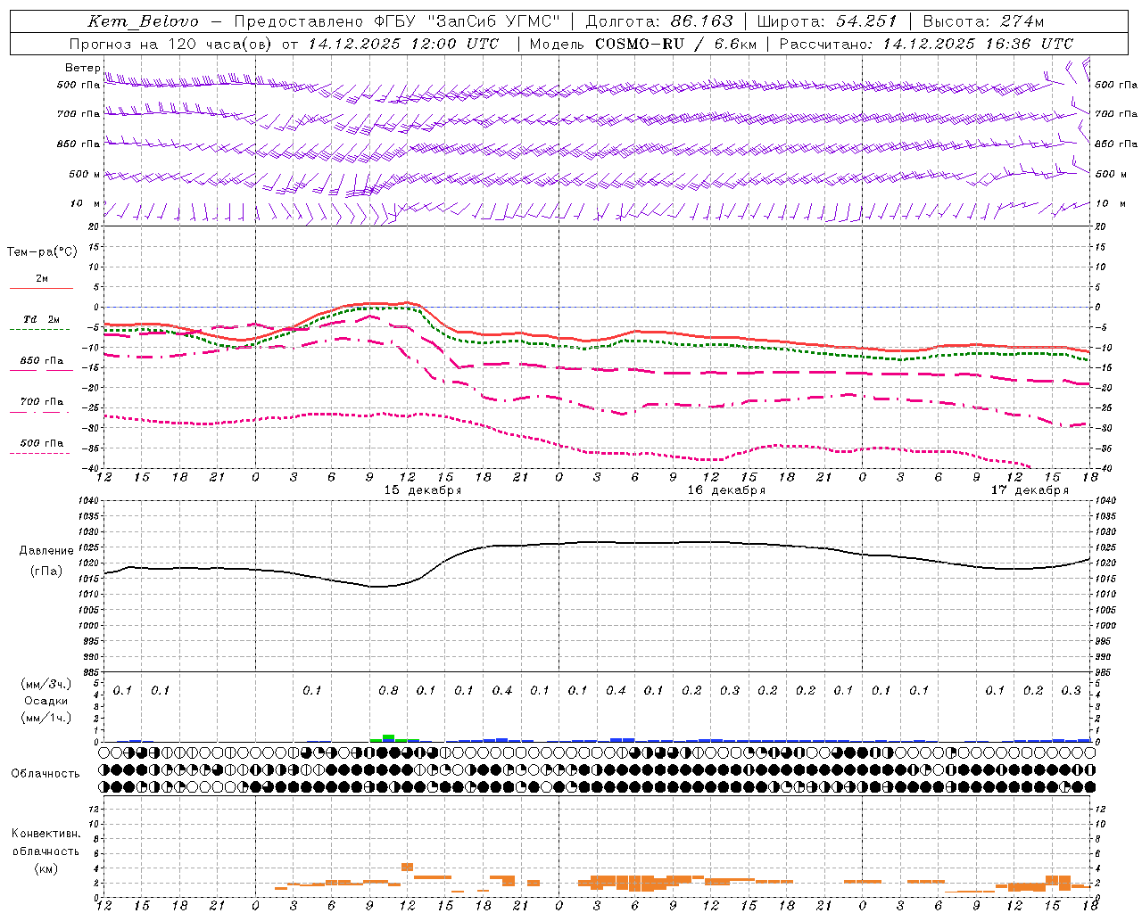Click the (мм/3ч.) precipitation unit label
This screenshot has width=1142, height=913.
(46, 684)
